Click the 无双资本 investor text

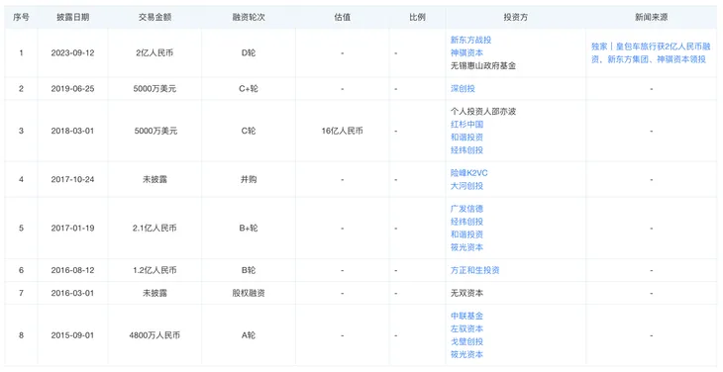click(466, 293)
